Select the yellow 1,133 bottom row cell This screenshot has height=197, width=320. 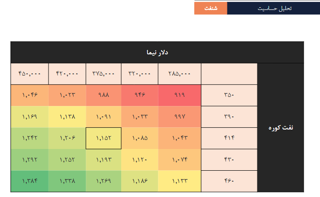click(179, 181)
